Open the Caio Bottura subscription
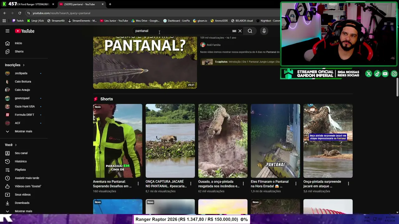Screen dimensions: 399x224 point(24,82)
